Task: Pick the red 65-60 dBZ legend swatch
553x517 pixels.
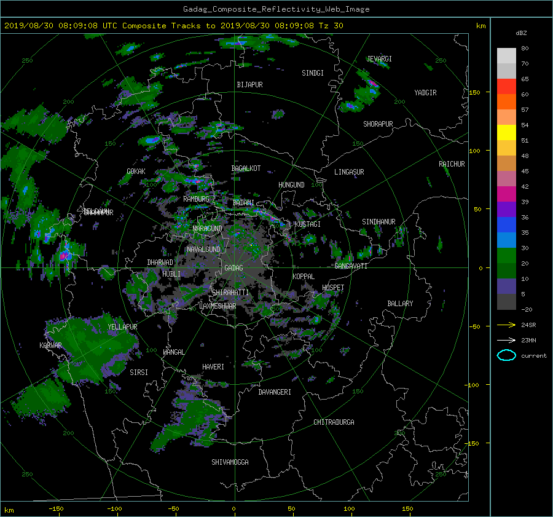Action: [506, 86]
